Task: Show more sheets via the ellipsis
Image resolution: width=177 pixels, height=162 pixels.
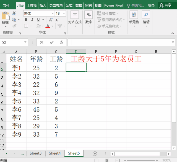Action: 22,154
